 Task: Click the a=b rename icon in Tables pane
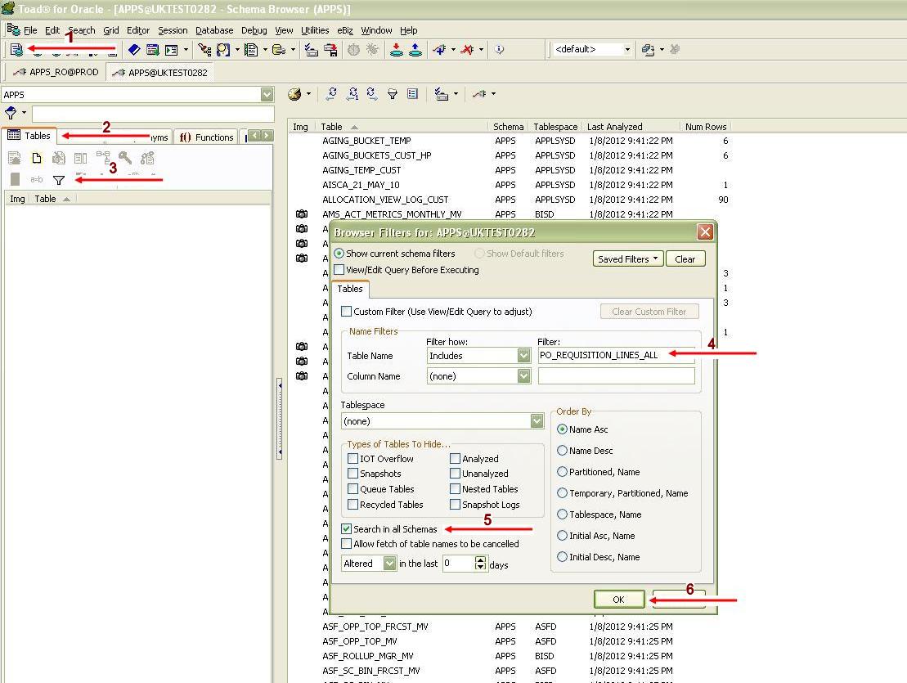click(x=37, y=180)
